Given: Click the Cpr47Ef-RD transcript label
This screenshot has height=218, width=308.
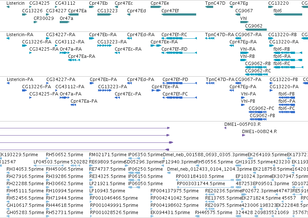Looking at the screenshot, I should (174, 49).
